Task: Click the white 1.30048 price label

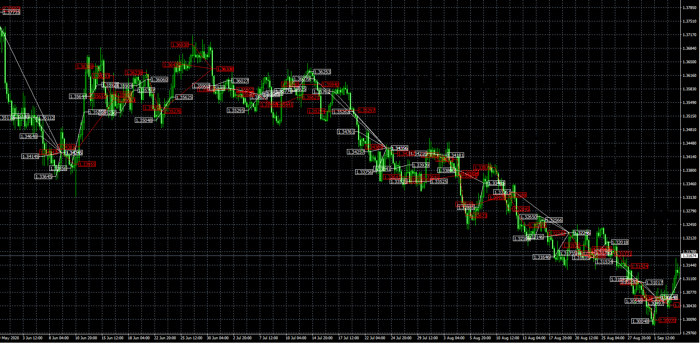Action: pyautogui.click(x=640, y=321)
